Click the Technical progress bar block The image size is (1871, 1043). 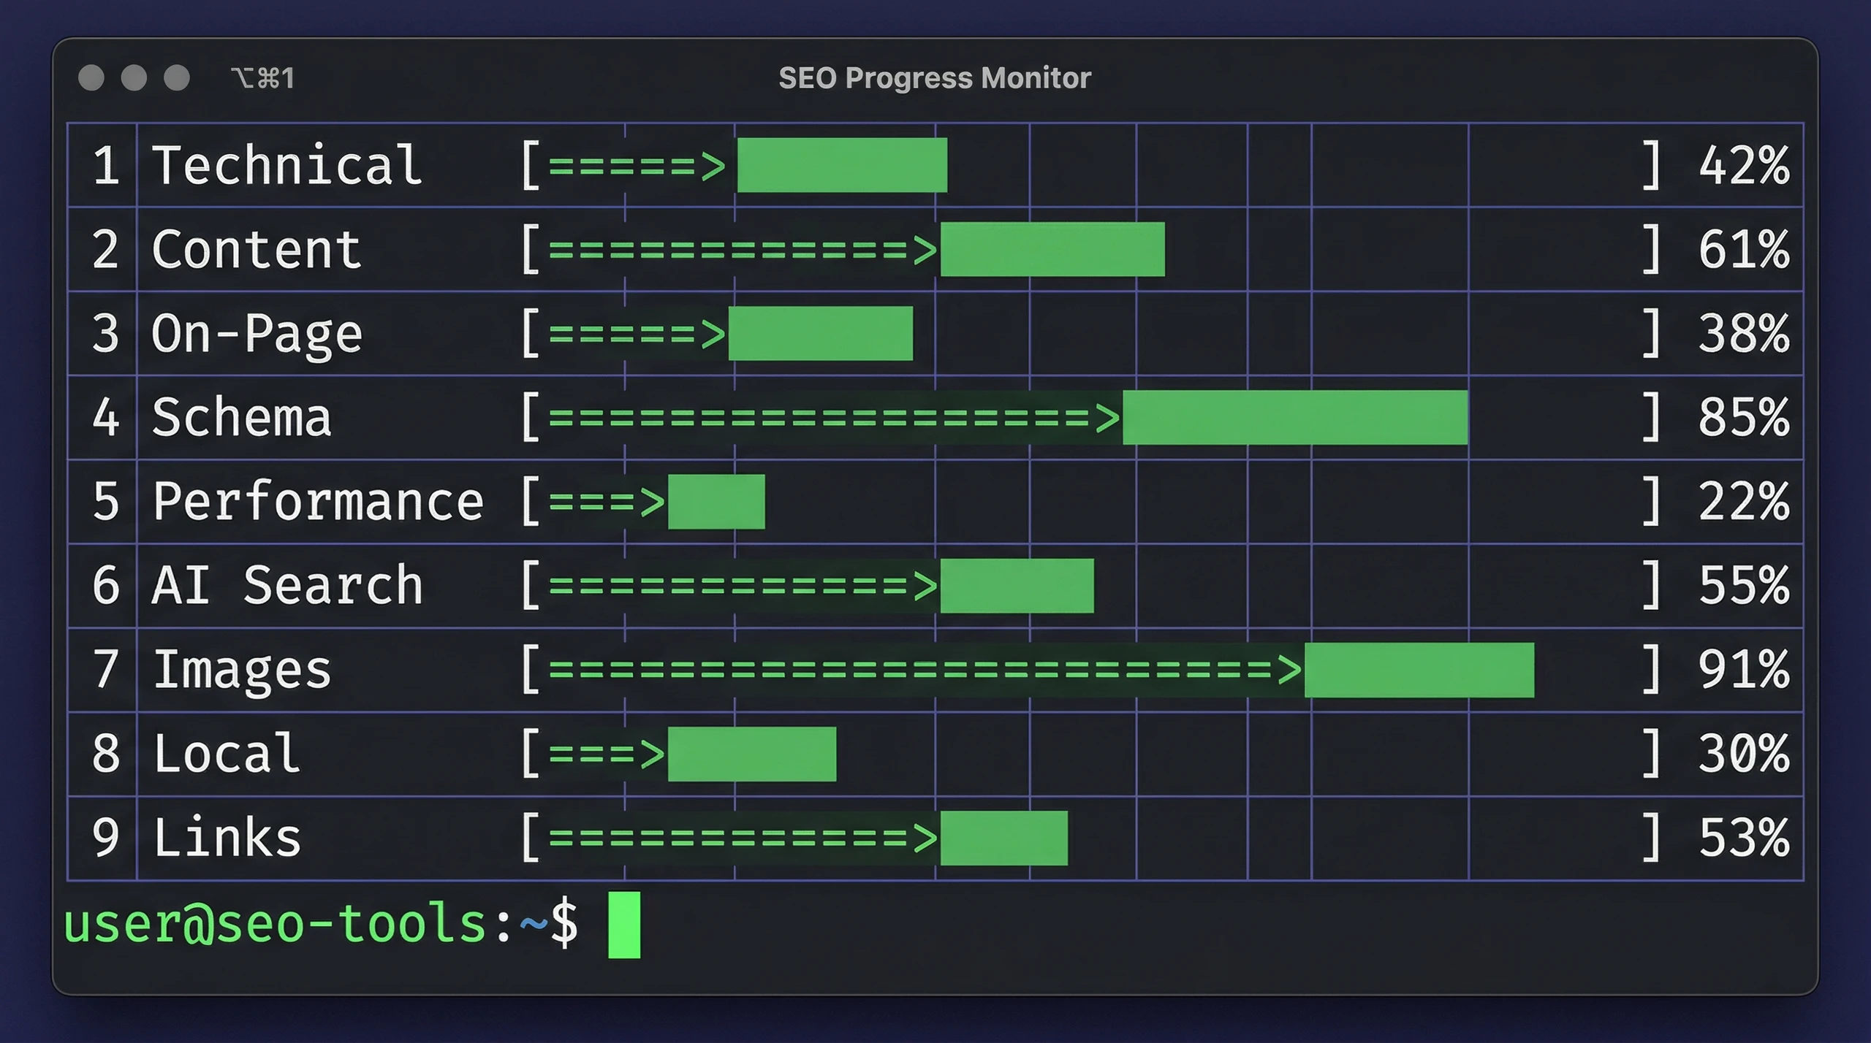pyautogui.click(x=842, y=165)
